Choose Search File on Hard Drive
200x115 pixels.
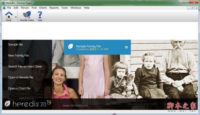[x=25, y=66]
